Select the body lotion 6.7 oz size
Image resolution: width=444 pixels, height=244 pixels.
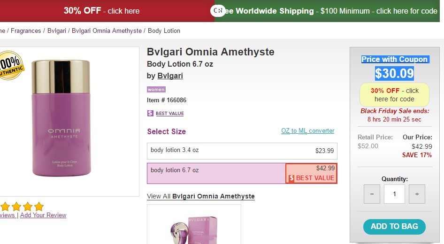pyautogui.click(x=216, y=173)
